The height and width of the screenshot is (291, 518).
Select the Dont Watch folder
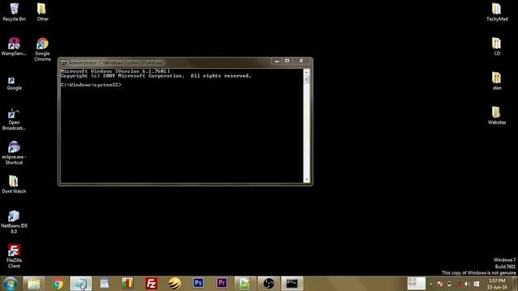(14, 184)
